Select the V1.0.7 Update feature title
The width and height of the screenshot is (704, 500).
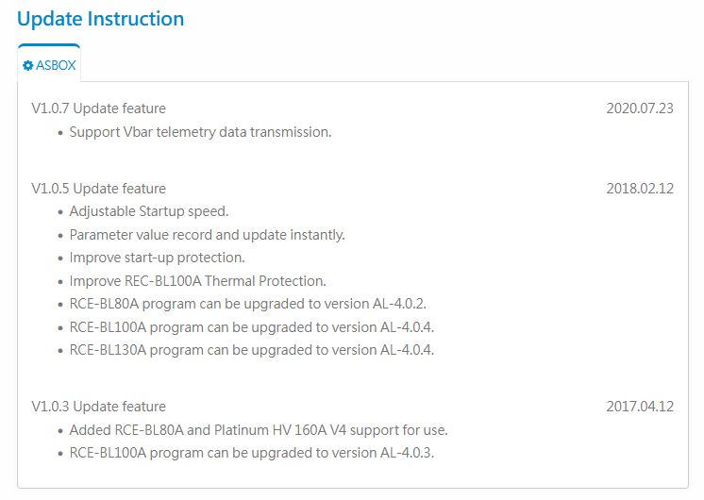pos(98,108)
